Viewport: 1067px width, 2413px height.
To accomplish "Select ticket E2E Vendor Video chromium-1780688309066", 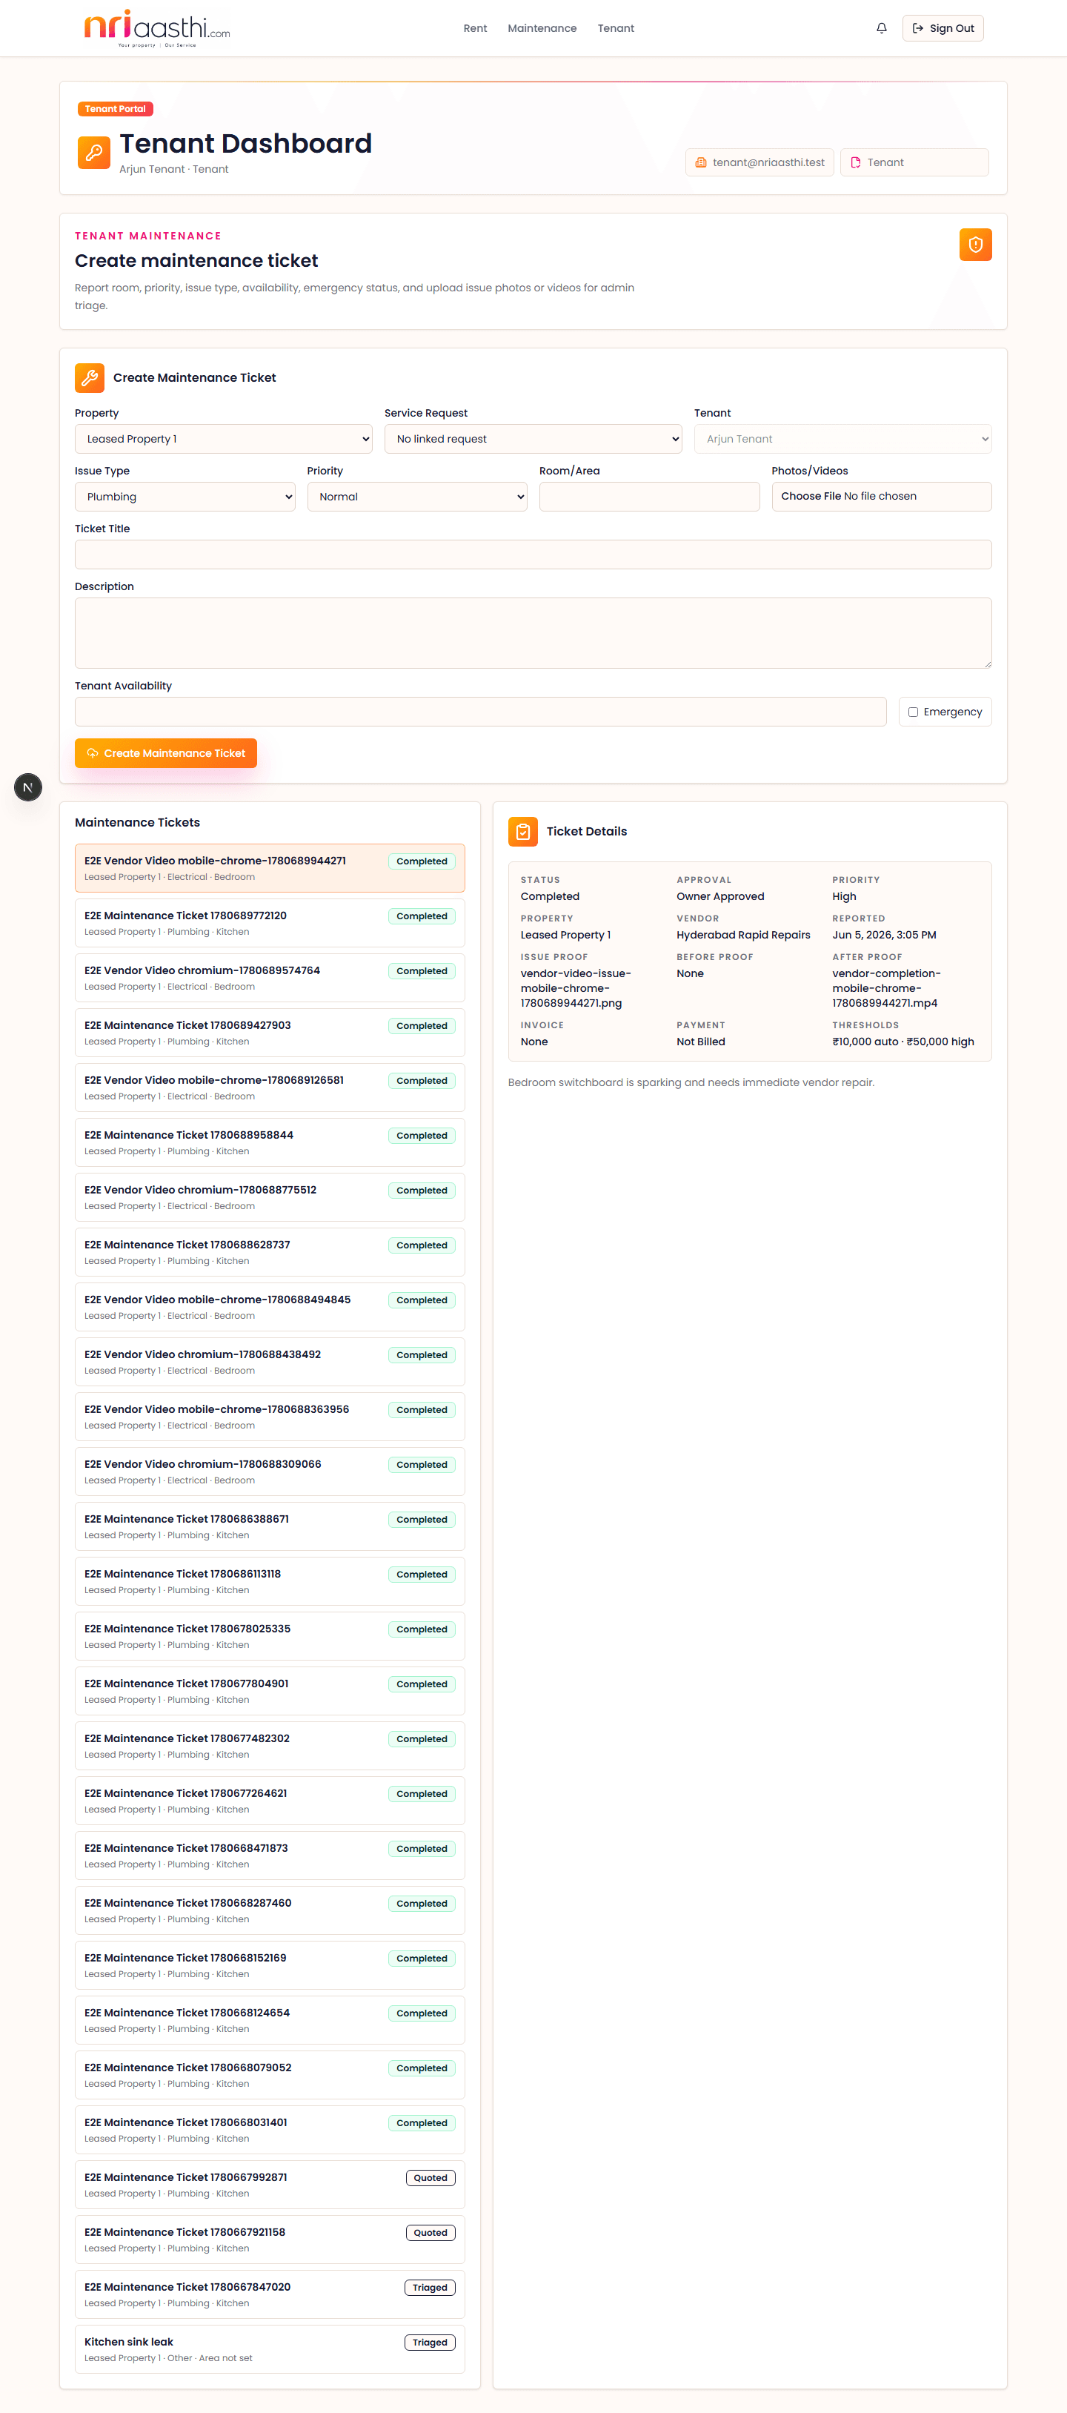I will [270, 1472].
